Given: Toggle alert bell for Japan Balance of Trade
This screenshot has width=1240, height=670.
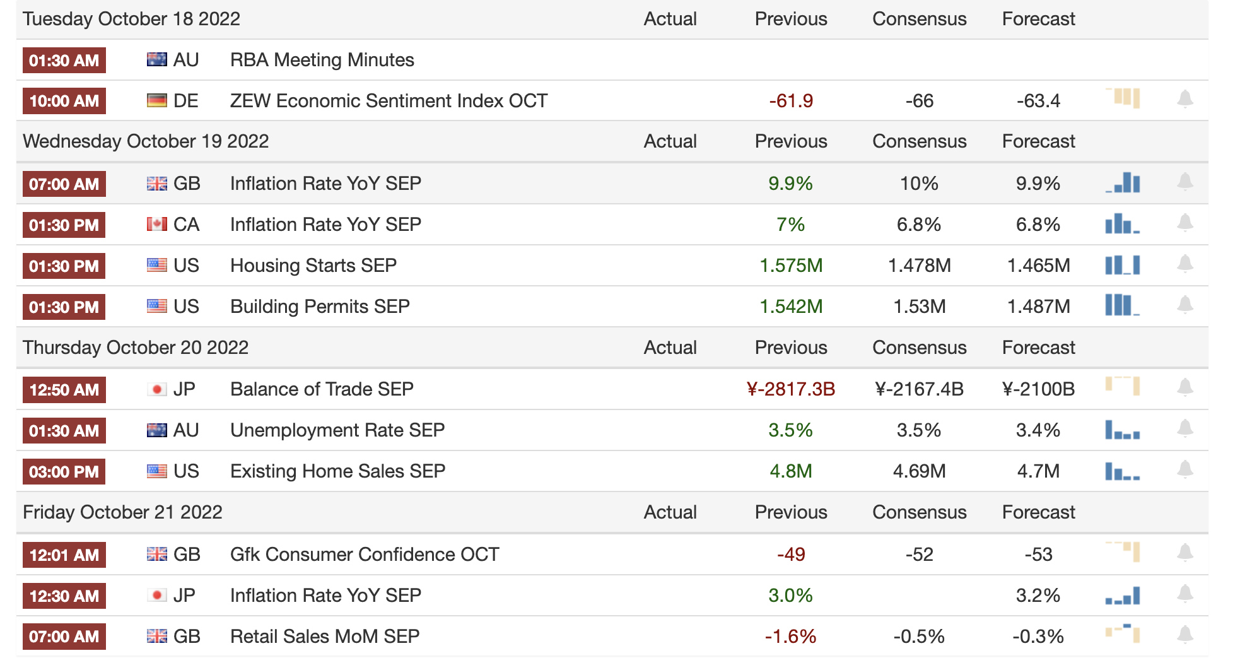Looking at the screenshot, I should [1184, 388].
